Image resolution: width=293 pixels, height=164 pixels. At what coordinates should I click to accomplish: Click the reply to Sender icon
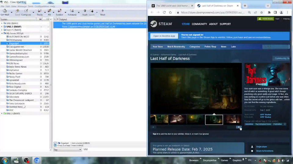[x=60, y=12]
